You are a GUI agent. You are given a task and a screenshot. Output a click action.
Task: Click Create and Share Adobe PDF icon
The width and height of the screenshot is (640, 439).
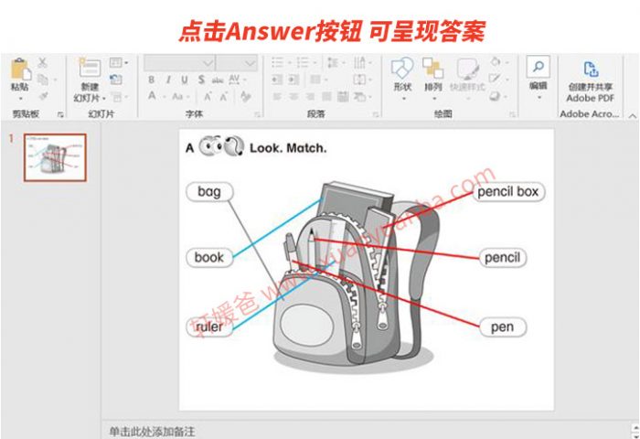(x=591, y=70)
